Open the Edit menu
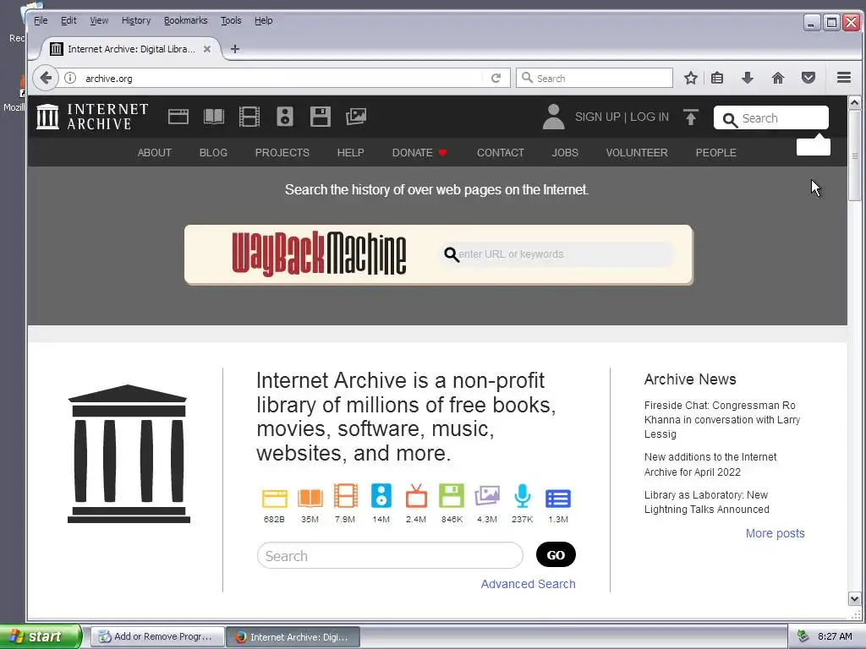 pos(69,20)
